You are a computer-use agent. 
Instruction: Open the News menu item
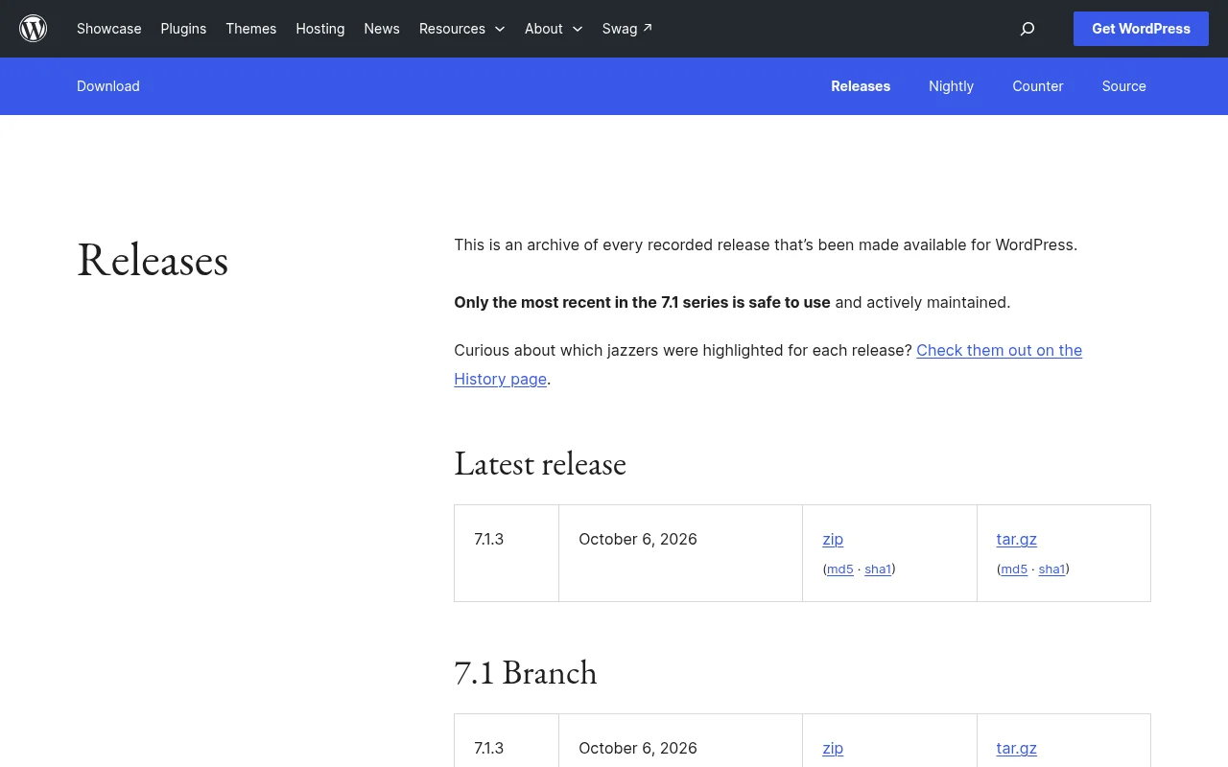click(382, 29)
